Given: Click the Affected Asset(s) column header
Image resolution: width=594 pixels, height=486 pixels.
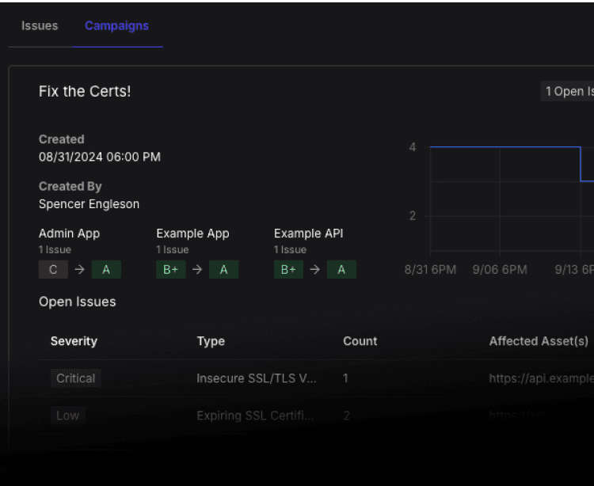Looking at the screenshot, I should coord(539,341).
